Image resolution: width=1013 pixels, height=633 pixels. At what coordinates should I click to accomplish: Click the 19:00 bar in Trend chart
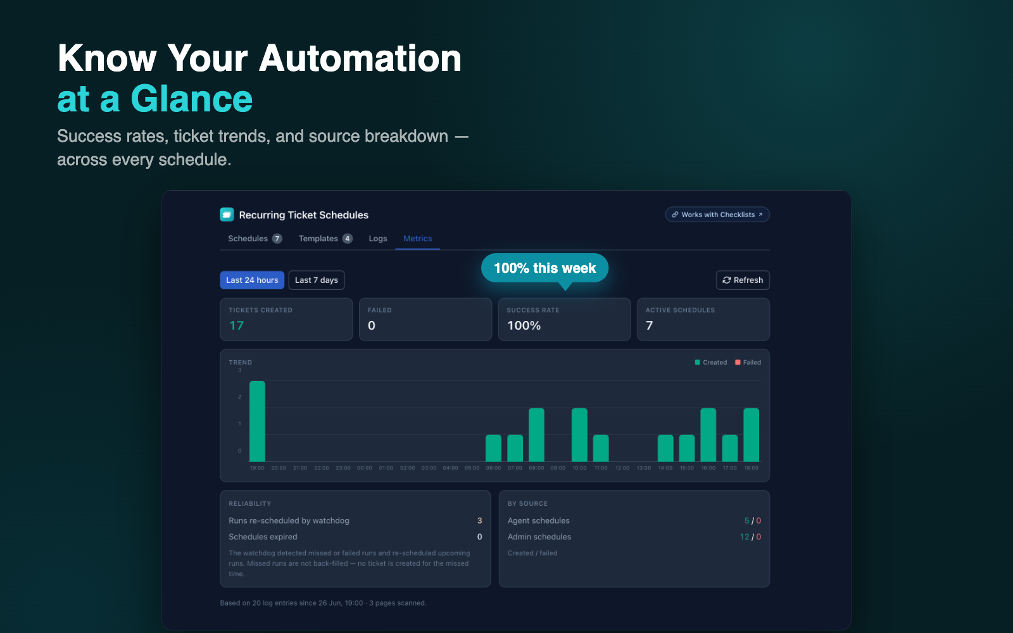(x=257, y=421)
